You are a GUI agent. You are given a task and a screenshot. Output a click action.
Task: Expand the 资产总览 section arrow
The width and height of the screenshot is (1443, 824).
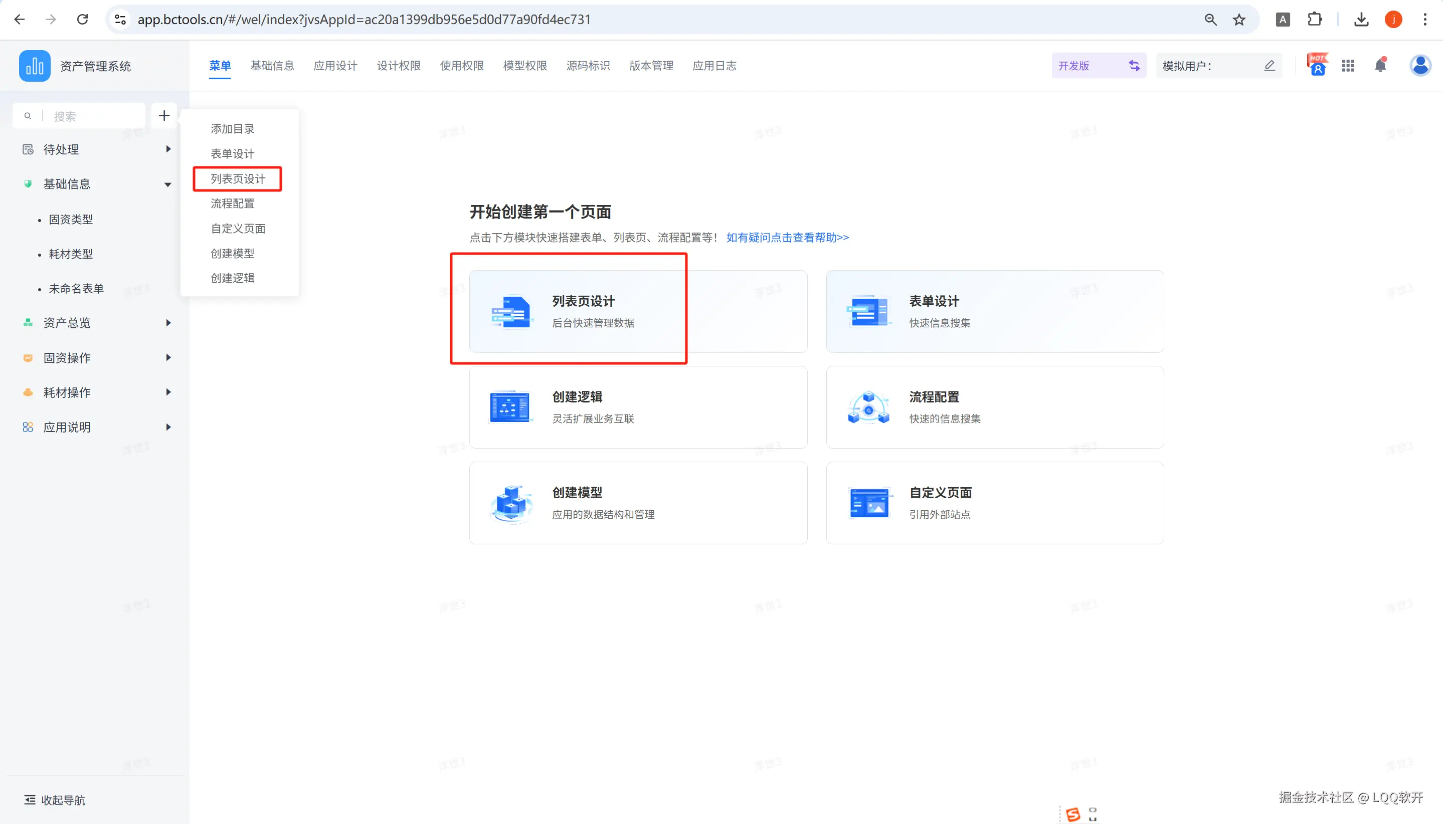click(x=168, y=323)
